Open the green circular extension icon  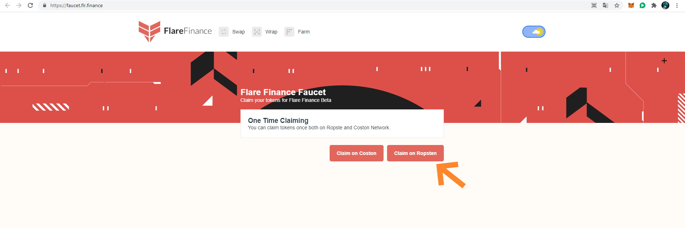pos(643,5)
